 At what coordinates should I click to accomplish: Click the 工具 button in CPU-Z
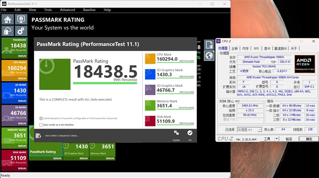pos(267,139)
